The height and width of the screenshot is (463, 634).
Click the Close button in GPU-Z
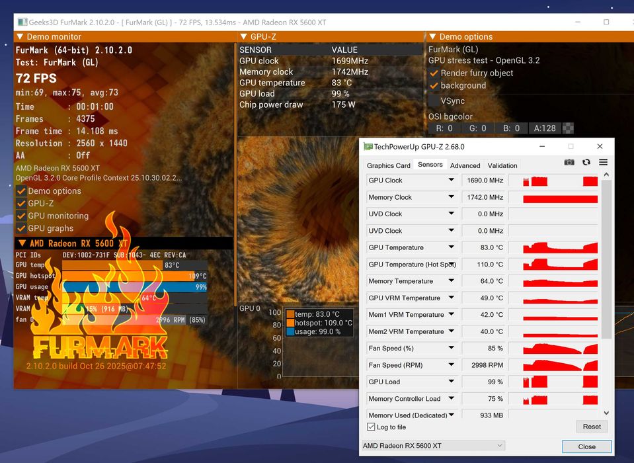(586, 446)
